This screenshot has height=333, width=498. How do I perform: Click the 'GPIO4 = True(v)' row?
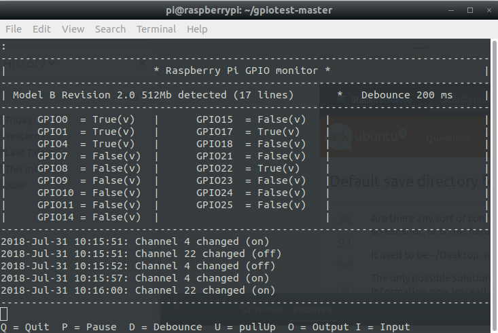click(x=86, y=144)
